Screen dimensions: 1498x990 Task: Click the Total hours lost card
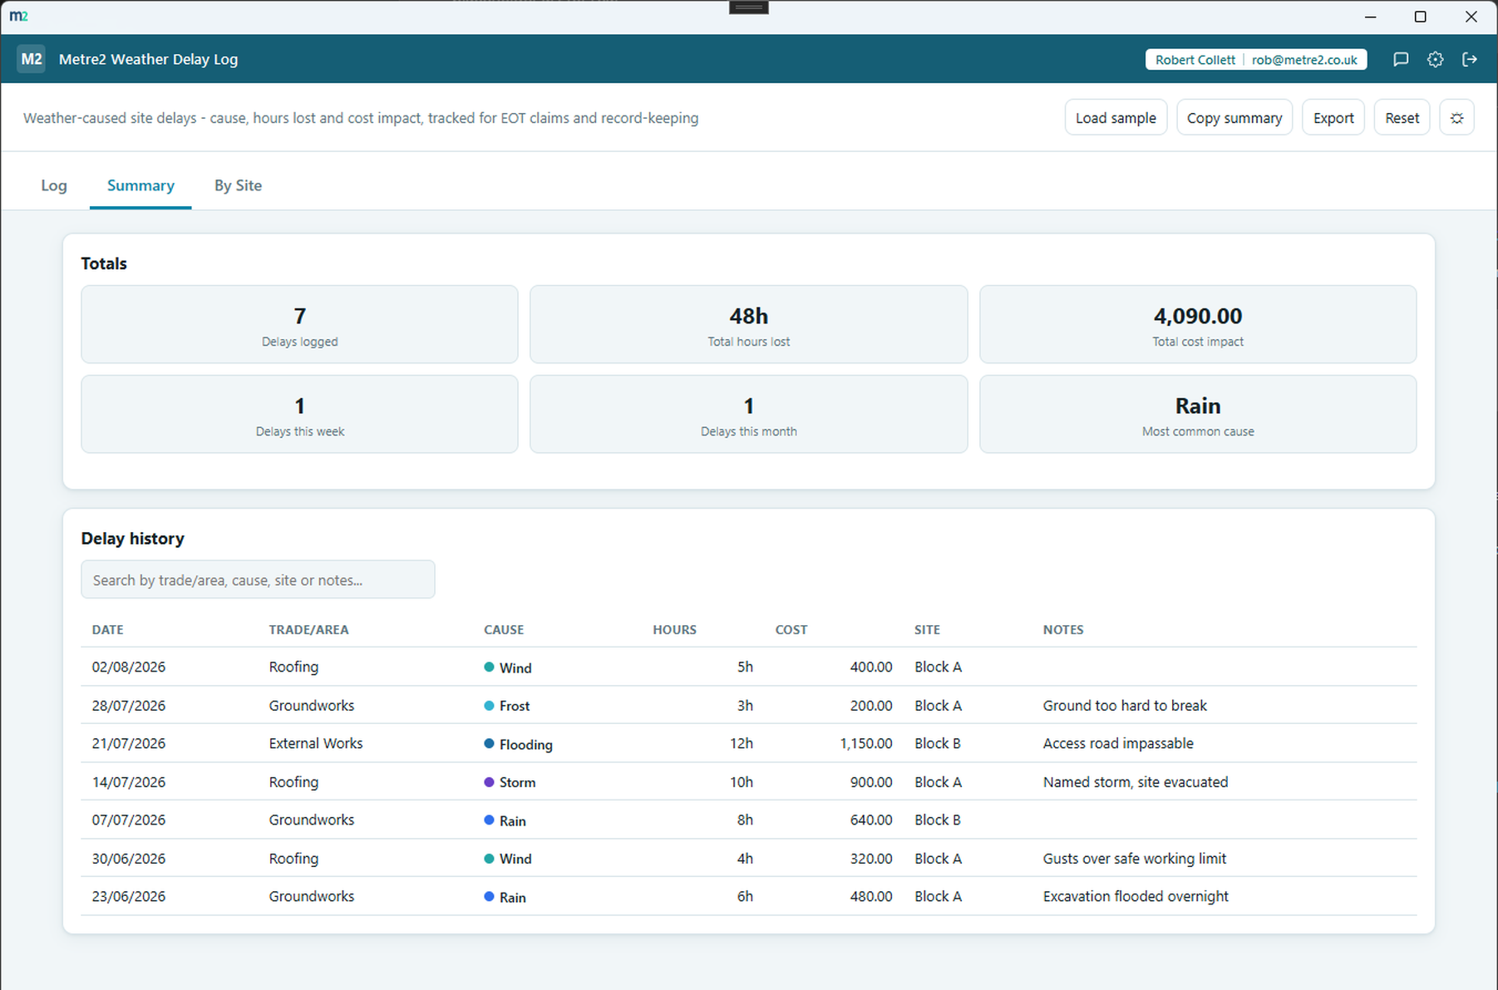coord(748,324)
